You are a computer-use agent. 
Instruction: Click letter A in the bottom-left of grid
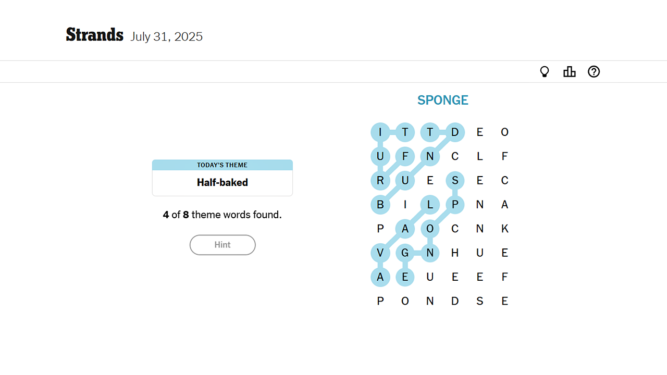[380, 277]
